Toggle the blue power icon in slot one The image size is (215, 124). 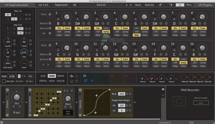85,76
